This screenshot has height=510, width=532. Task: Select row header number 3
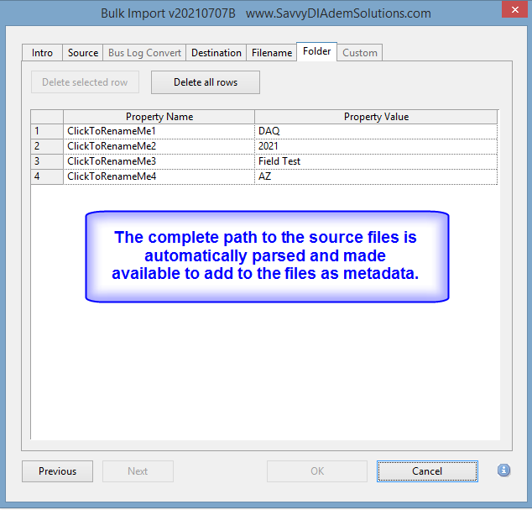(47, 161)
